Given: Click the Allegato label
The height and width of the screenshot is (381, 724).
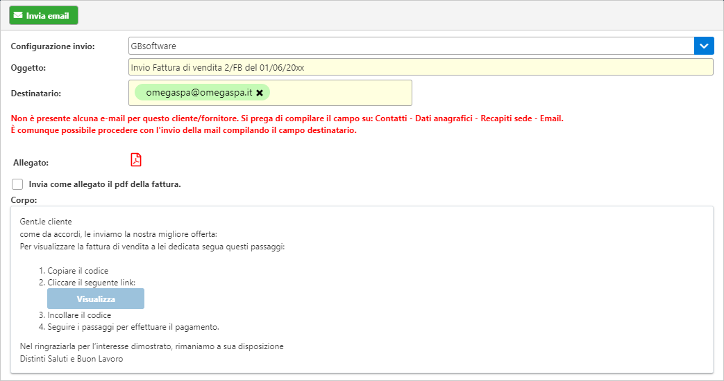Looking at the screenshot, I should click(x=31, y=163).
